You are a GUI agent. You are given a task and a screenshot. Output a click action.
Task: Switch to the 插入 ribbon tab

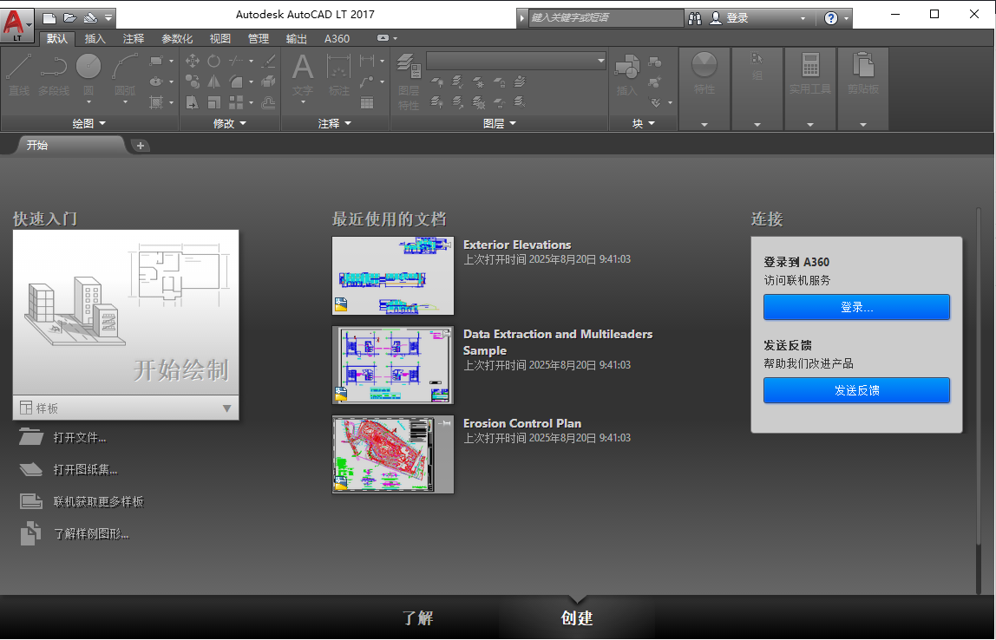[x=96, y=38]
